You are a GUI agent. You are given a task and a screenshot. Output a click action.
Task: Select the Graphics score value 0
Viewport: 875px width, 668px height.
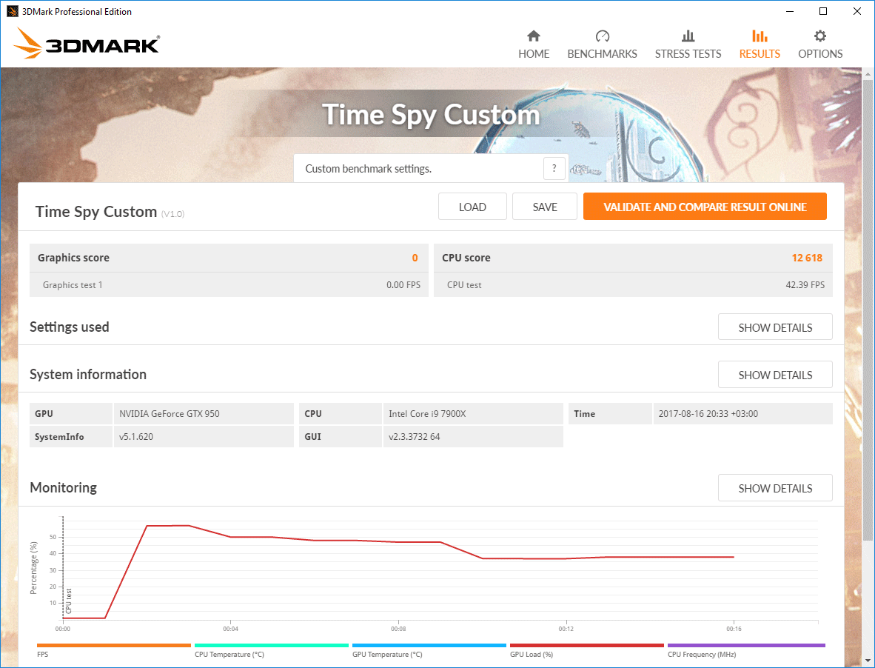[415, 258]
